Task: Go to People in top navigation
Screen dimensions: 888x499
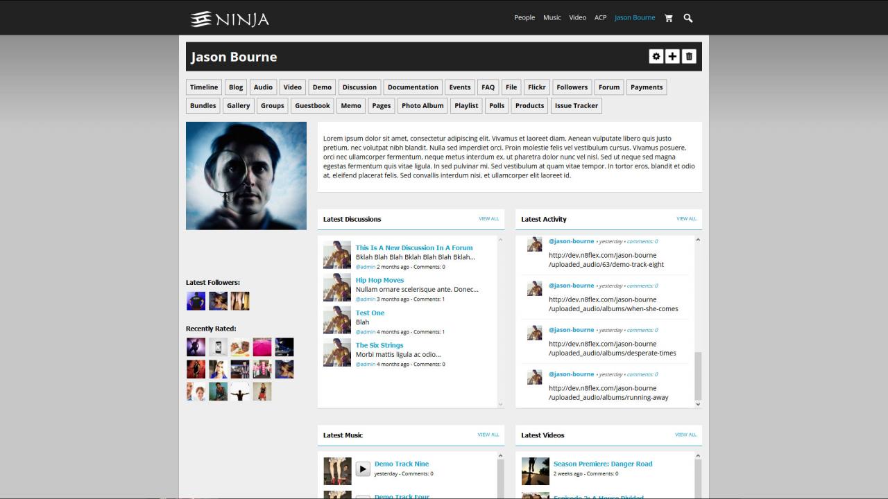Action: click(x=524, y=18)
